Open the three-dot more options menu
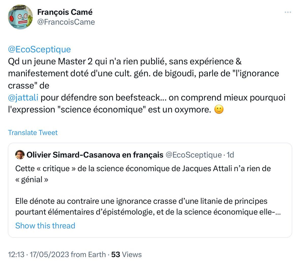The width and height of the screenshot is (305, 266). point(288,12)
